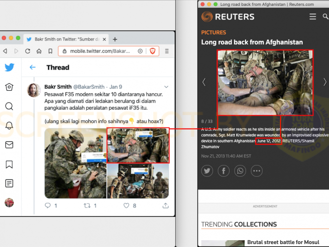Open the Jan 9 tweet timestamp
The width and height of the screenshot is (329, 247).
point(115,87)
